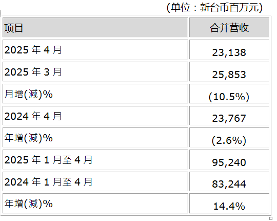The height and width of the screenshot is (221, 277).
Task: Click the value 25,853 cell
Action: pos(229,72)
